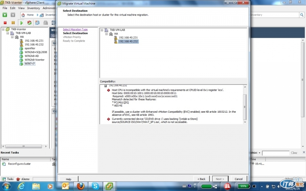Viewport: 306px width, 191px height.
Task: Click the green Power On play button
Action: pos(21,23)
